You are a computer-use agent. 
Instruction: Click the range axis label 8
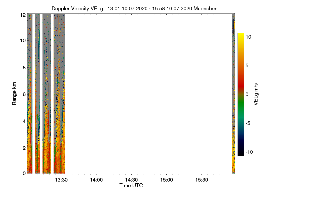(24, 68)
